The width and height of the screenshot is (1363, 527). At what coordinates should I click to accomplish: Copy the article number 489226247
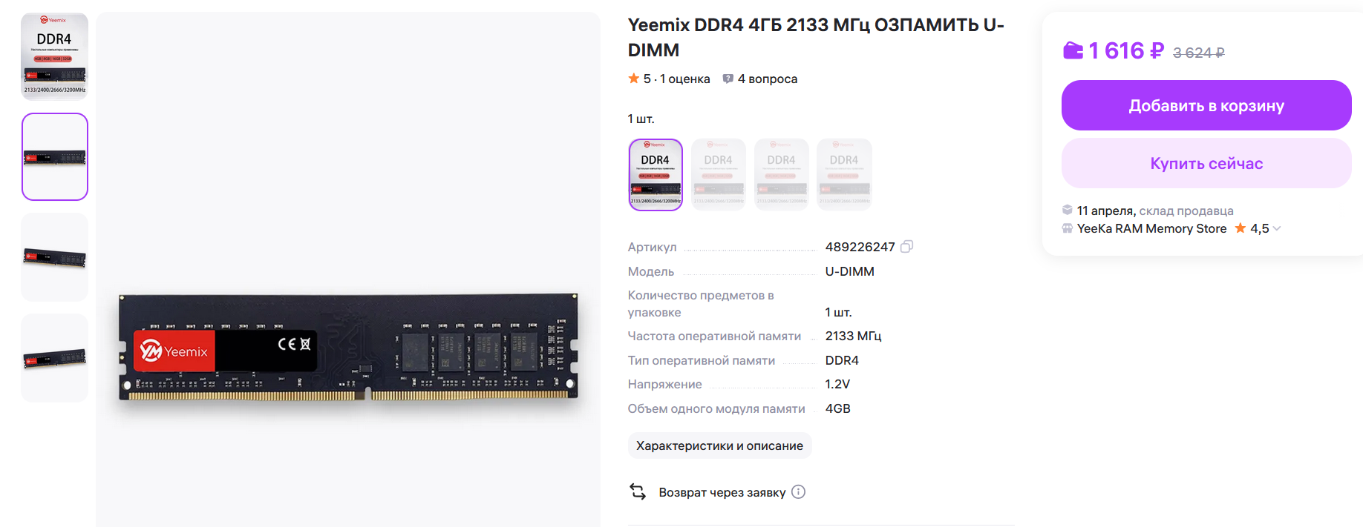pos(906,247)
